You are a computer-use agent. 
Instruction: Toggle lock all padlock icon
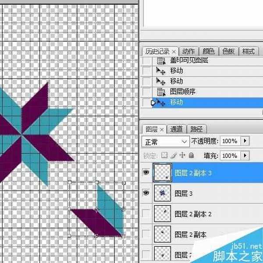[x=191, y=155]
